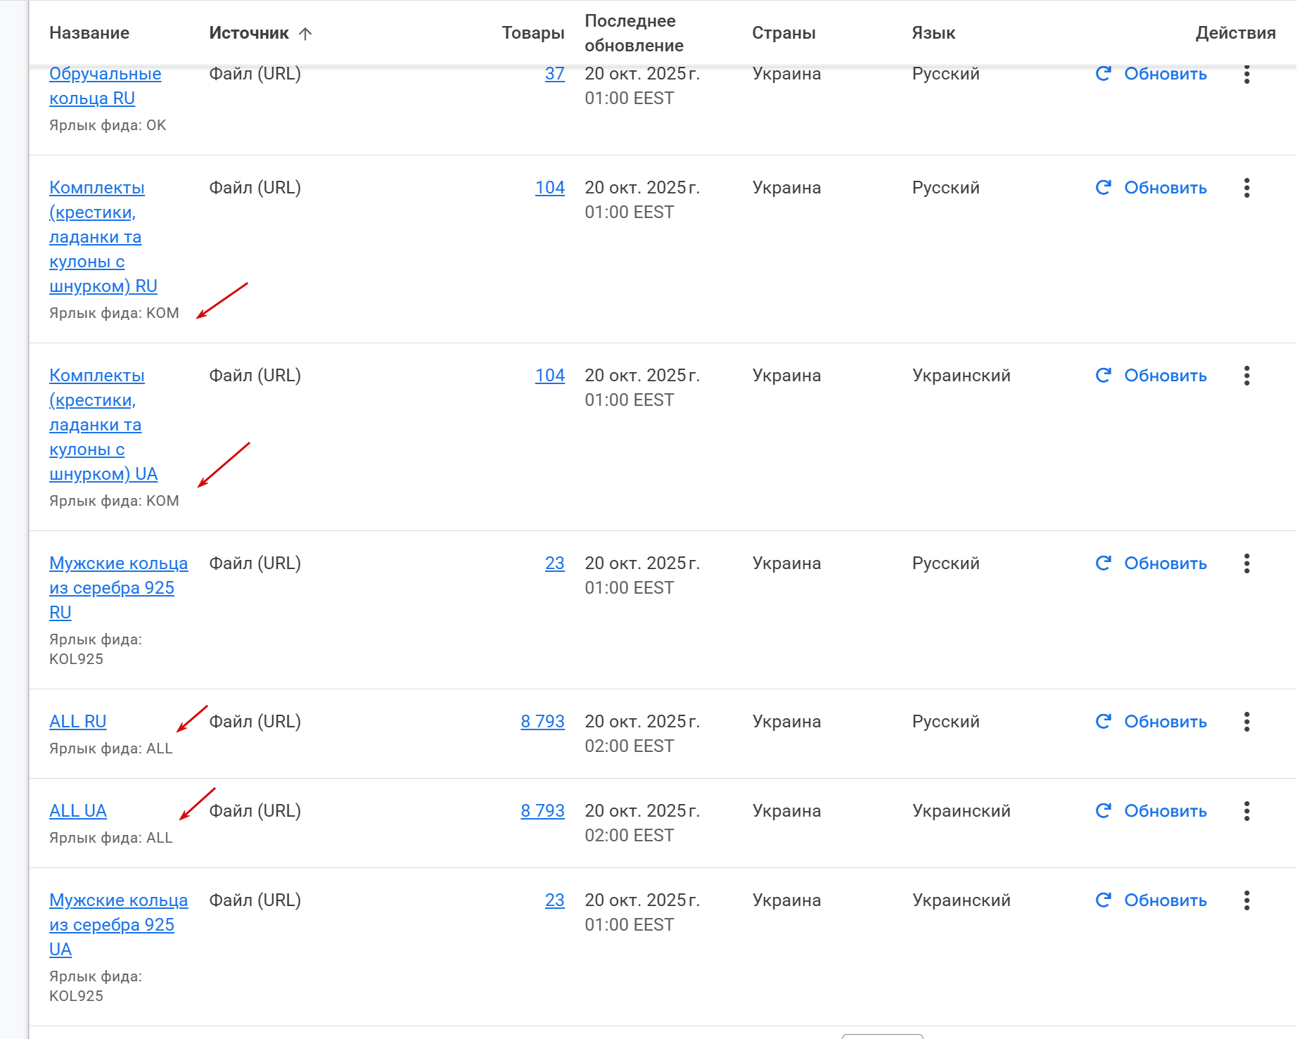Open three-dot menu for Обручальные кольца RU
1297x1039 pixels.
[1246, 75]
